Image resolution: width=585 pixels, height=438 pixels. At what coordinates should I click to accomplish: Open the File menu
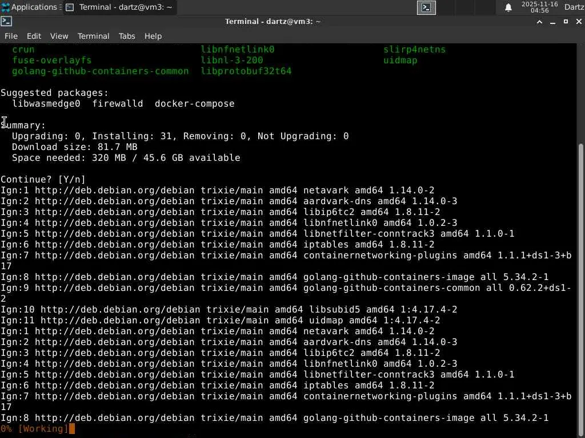point(11,36)
